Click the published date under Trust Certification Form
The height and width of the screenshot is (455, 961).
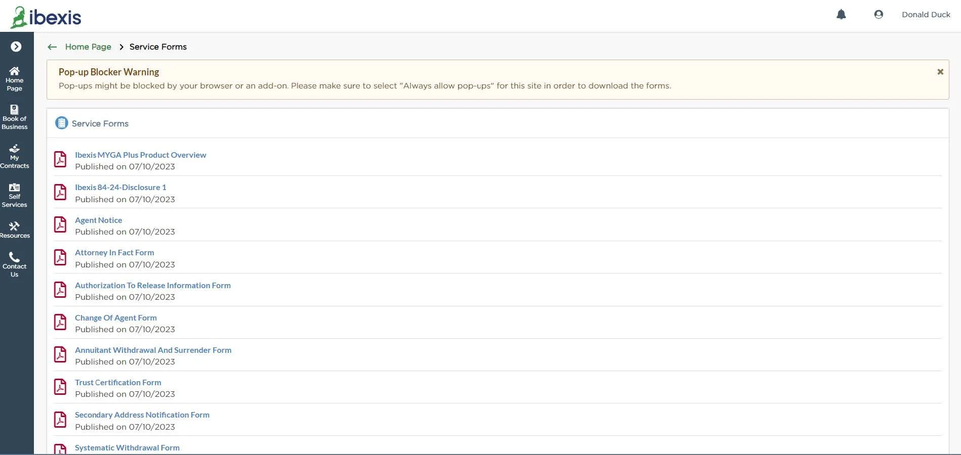pos(125,394)
